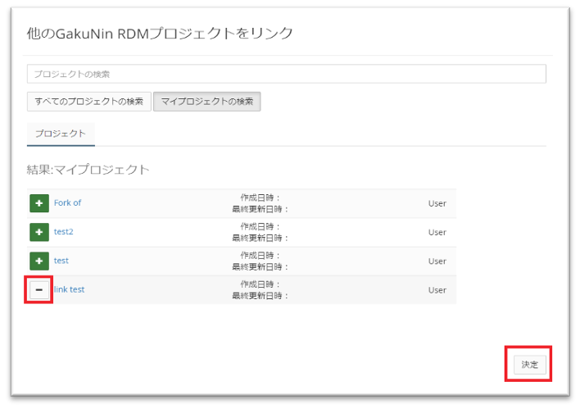The image size is (580, 409).
Task: Click User text in test2 row
Action: (x=437, y=233)
